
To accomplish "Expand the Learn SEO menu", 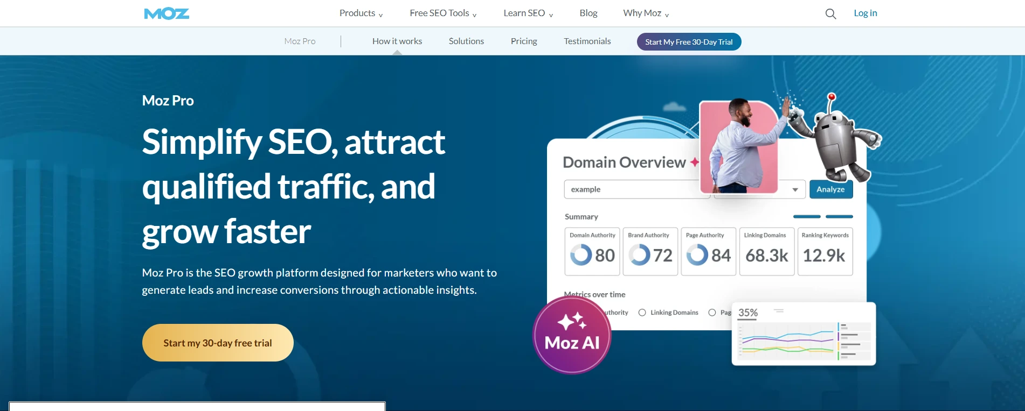I will [x=528, y=13].
